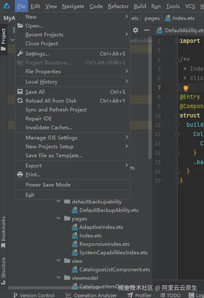The image size is (204, 298).
Task: Click the Save All disk icon
Action: (x=20, y=92)
